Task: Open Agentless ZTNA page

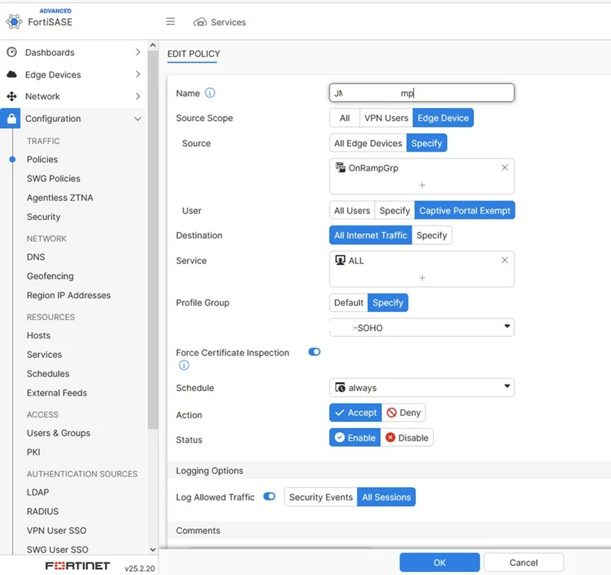Action: tap(60, 198)
